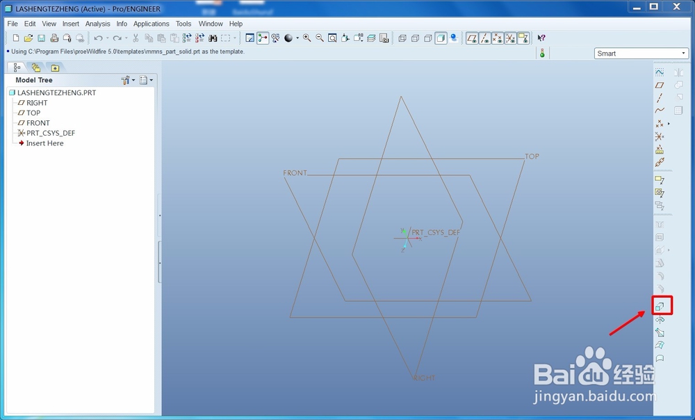
Task: Select the Variable Section Sweep tool
Action: point(660,332)
